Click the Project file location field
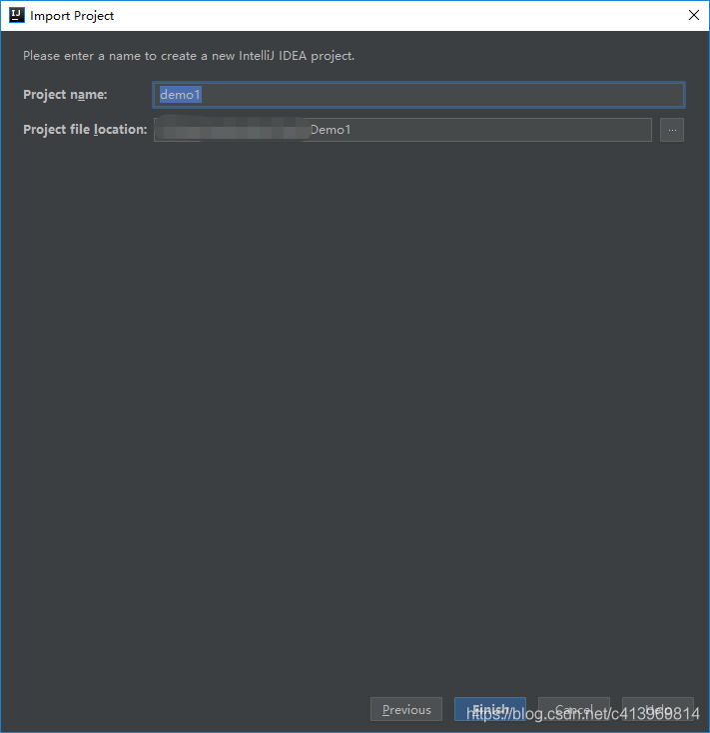The width and height of the screenshot is (710, 733). tap(402, 130)
